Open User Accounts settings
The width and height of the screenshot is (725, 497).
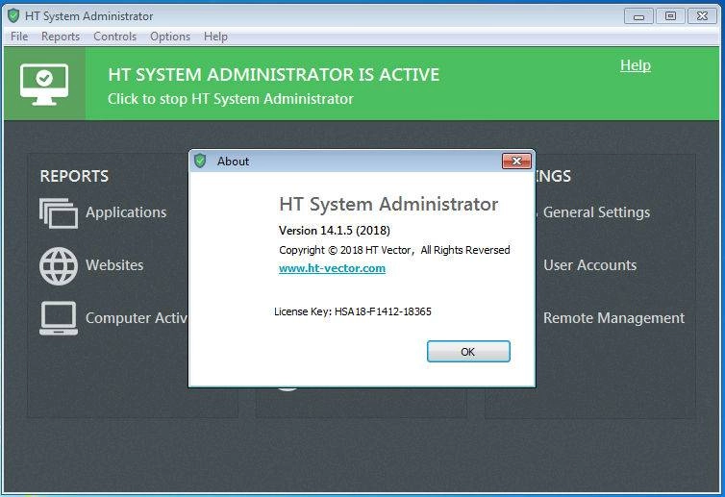[x=590, y=265]
